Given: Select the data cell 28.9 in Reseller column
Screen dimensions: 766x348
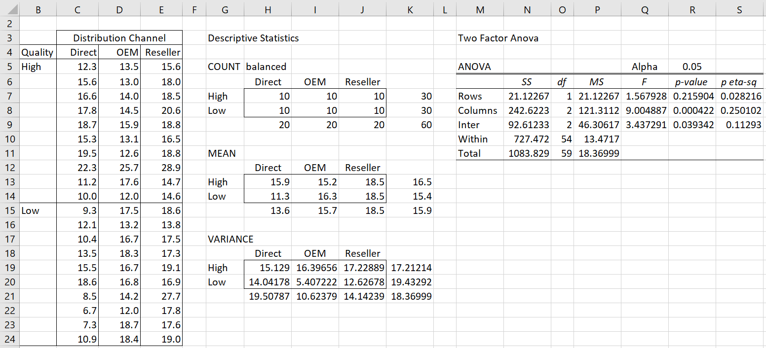Looking at the screenshot, I should point(161,168).
